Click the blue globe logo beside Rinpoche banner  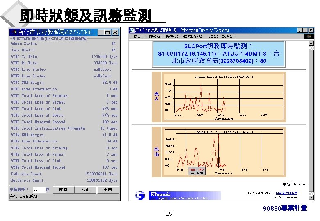pos(140,195)
